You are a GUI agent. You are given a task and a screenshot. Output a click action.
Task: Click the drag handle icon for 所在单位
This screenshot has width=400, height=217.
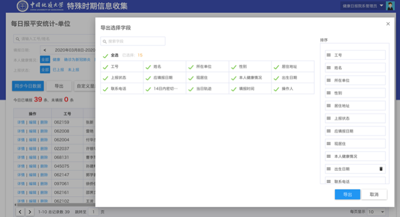329,80
